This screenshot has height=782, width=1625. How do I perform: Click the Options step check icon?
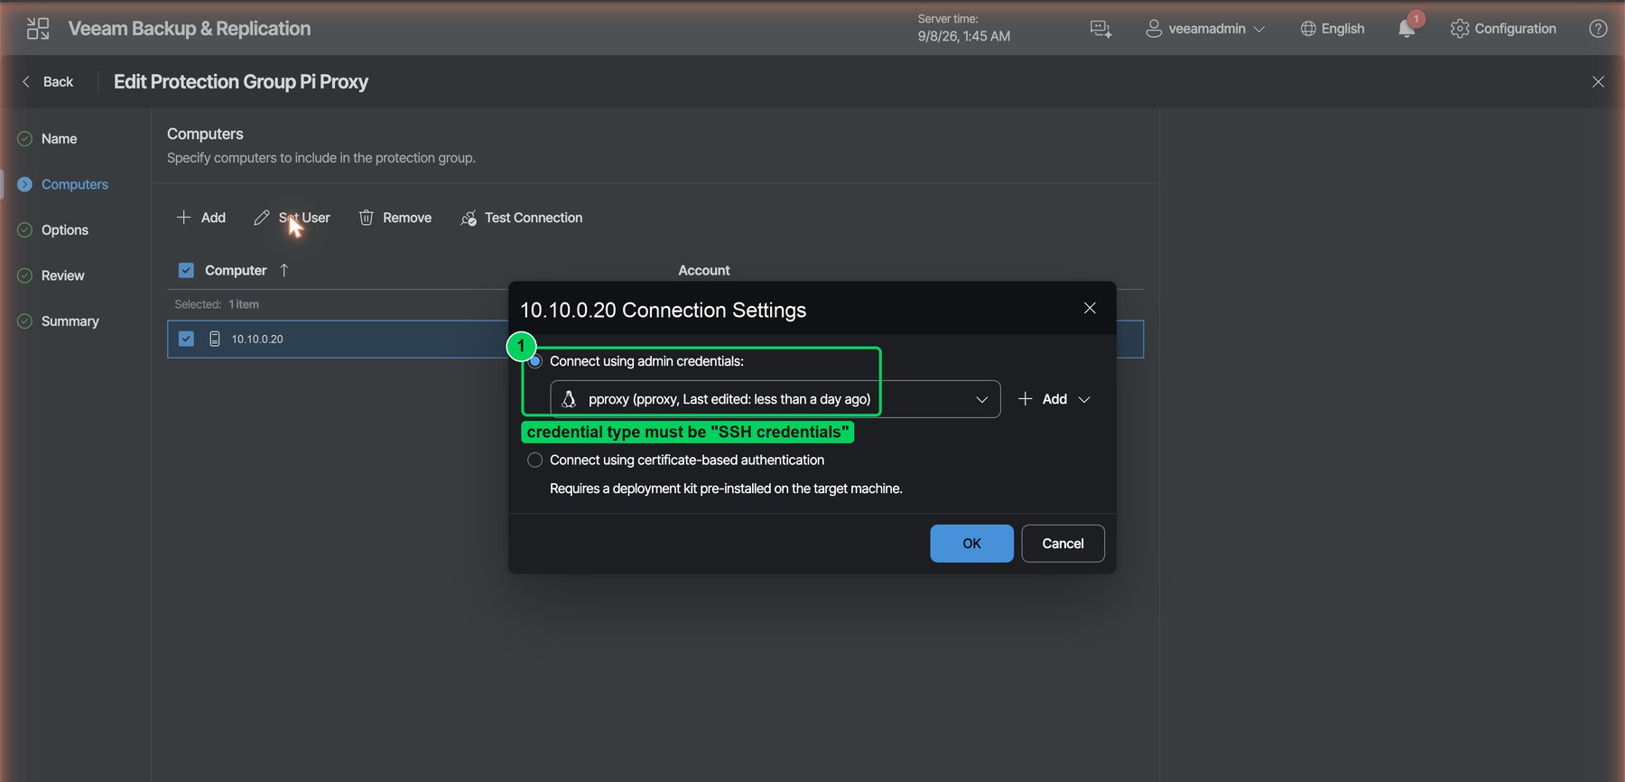tap(25, 229)
